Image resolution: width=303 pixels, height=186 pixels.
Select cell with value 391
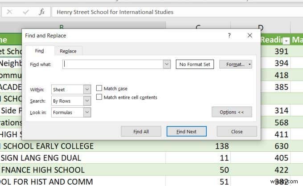pyautogui.click(x=275, y=51)
